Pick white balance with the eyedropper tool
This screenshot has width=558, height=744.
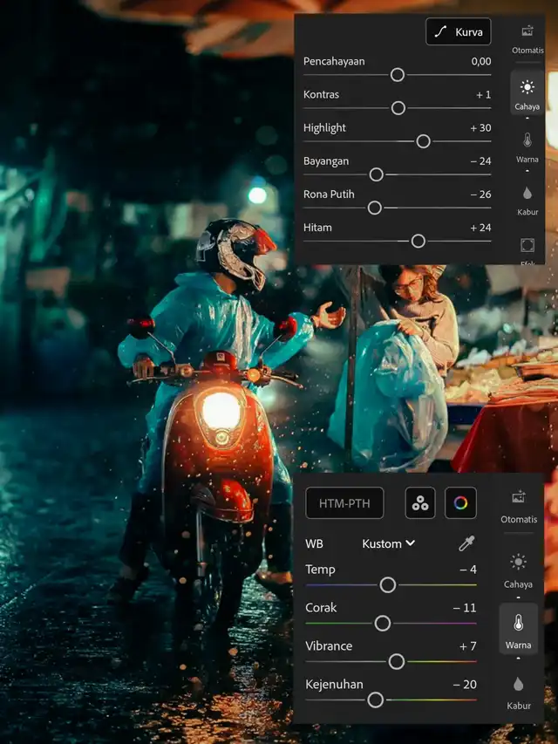(x=466, y=543)
